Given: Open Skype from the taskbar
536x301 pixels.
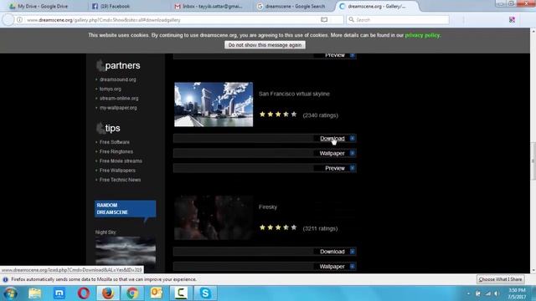Looking at the screenshot, I should coord(205,293).
